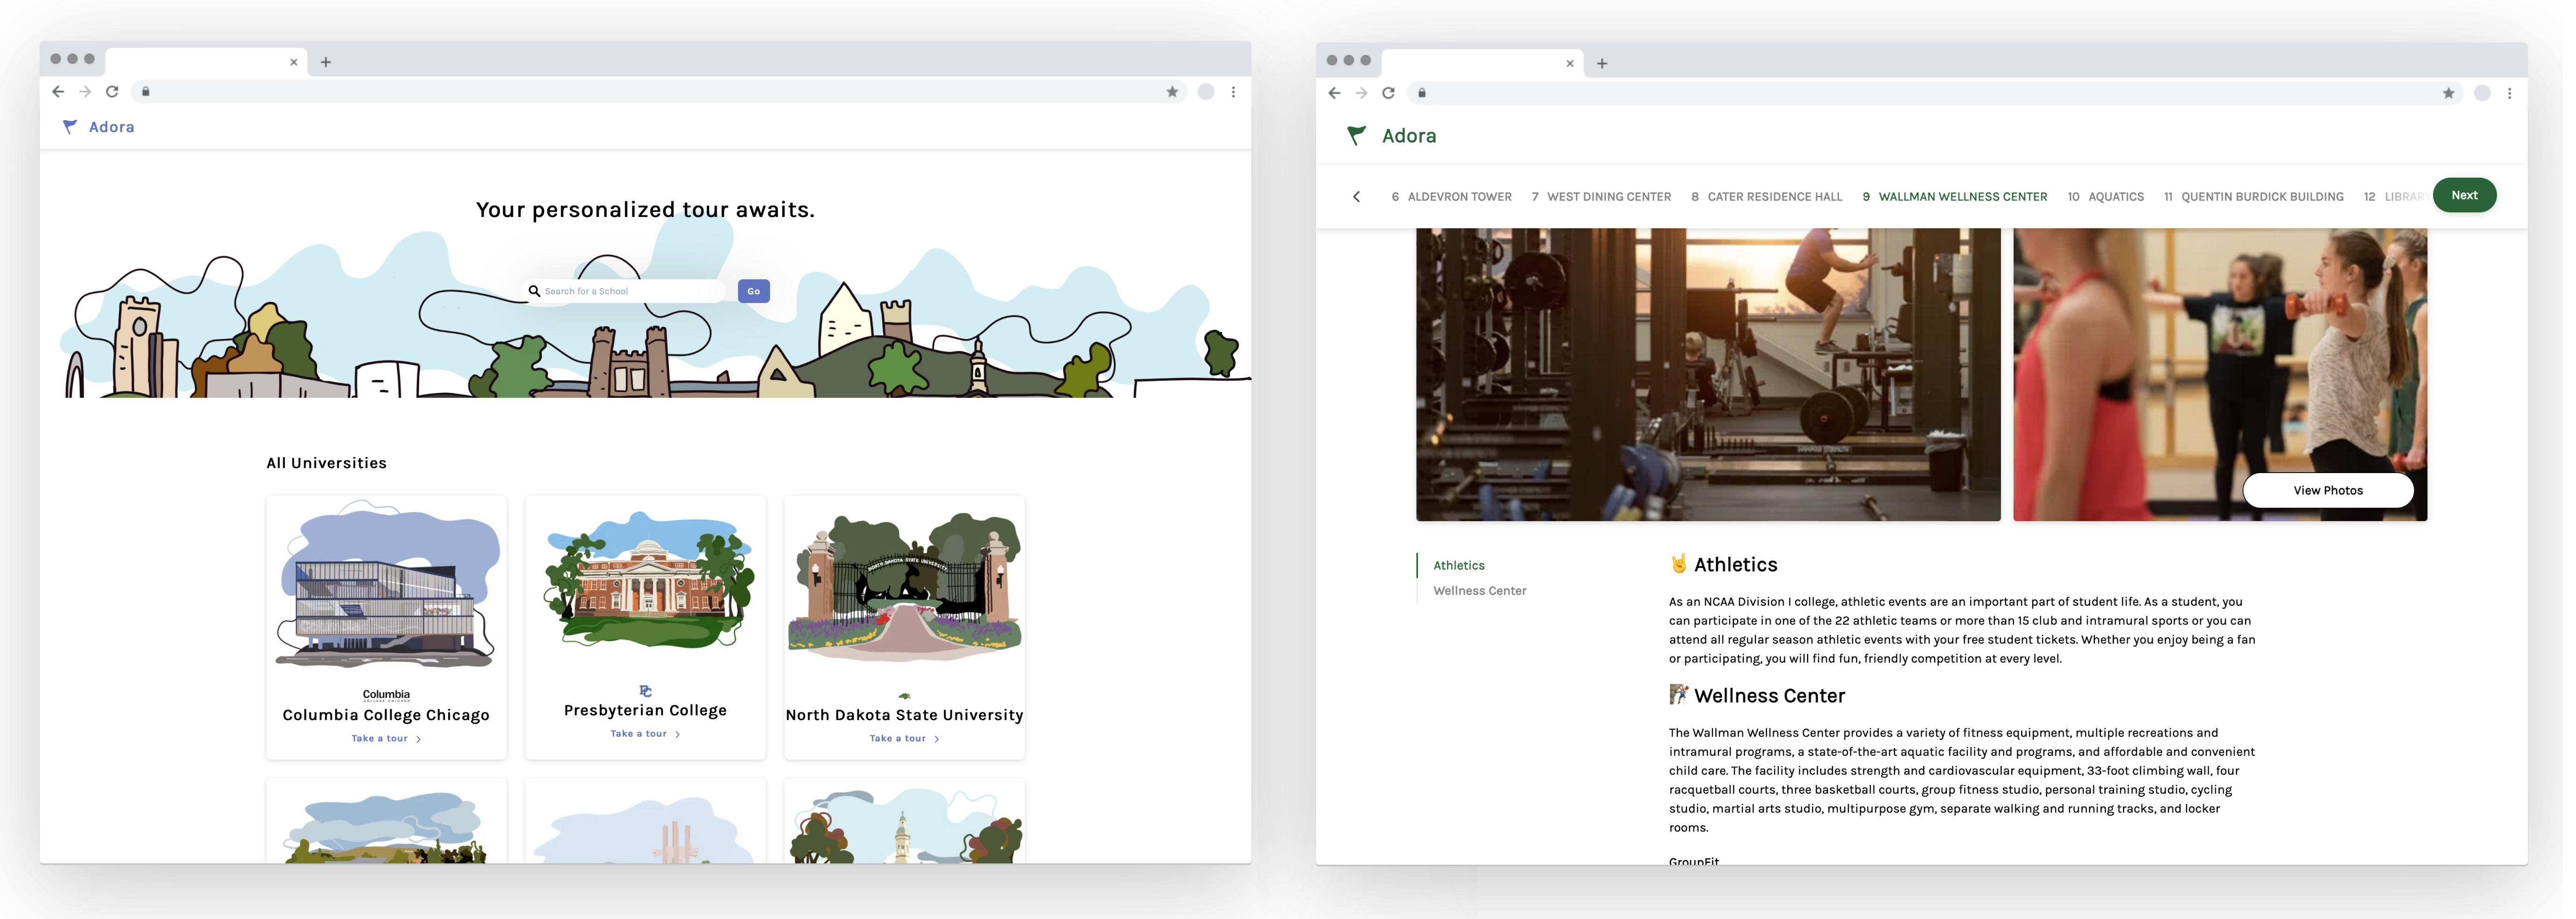The height and width of the screenshot is (919, 2576).
Task: Click the chevron next to North Dakota Take a tour
Action: pyautogui.click(x=936, y=739)
